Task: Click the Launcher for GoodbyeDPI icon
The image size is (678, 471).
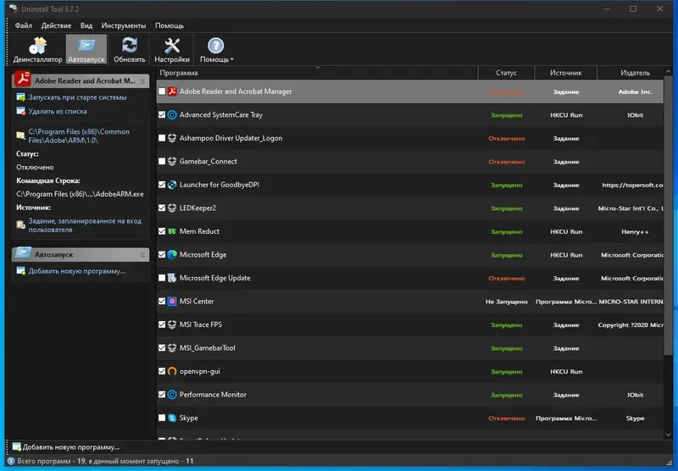Action: (172, 185)
